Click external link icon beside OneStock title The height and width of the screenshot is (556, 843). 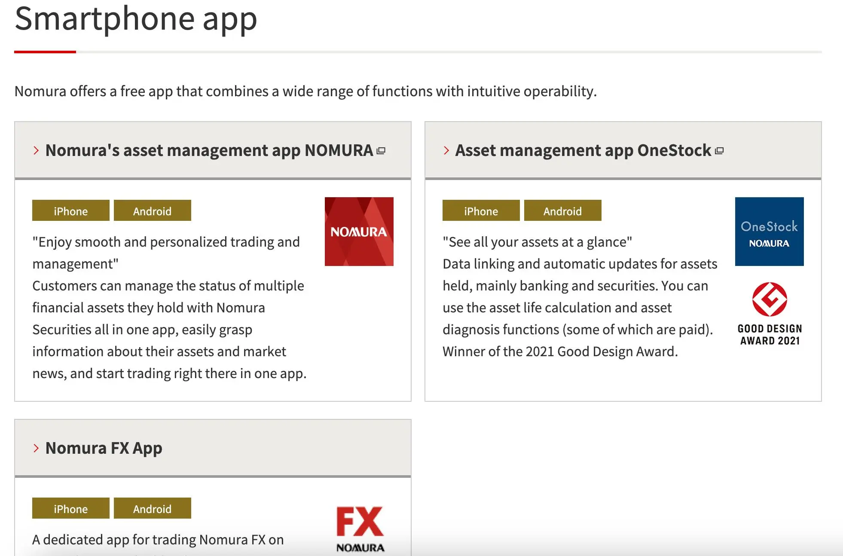point(719,151)
